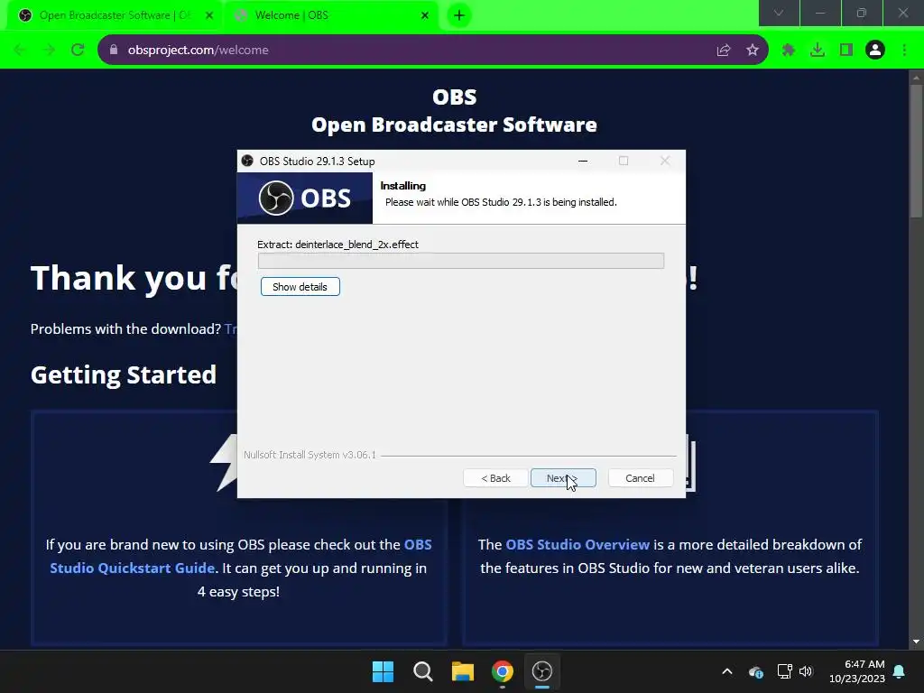Screen dimensions: 924x693
Task: Open the Chrome three-dot menu
Action: coord(904,51)
